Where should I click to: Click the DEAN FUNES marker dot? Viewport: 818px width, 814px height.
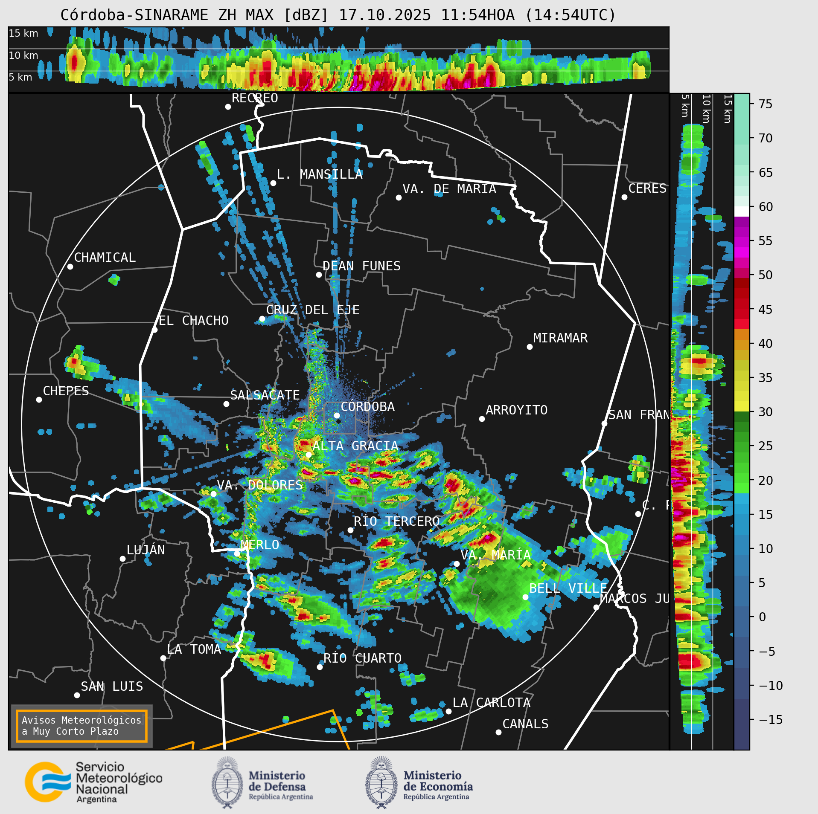pyautogui.click(x=319, y=275)
